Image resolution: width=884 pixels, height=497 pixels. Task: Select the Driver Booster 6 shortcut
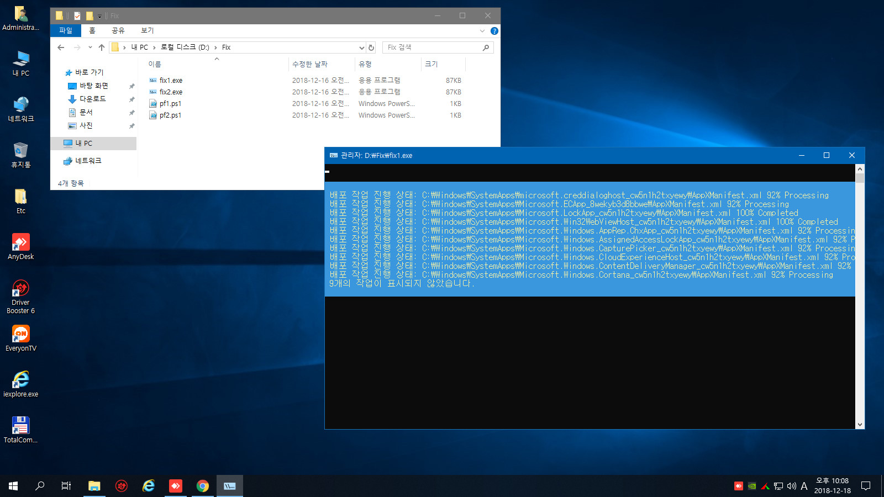[20, 297]
